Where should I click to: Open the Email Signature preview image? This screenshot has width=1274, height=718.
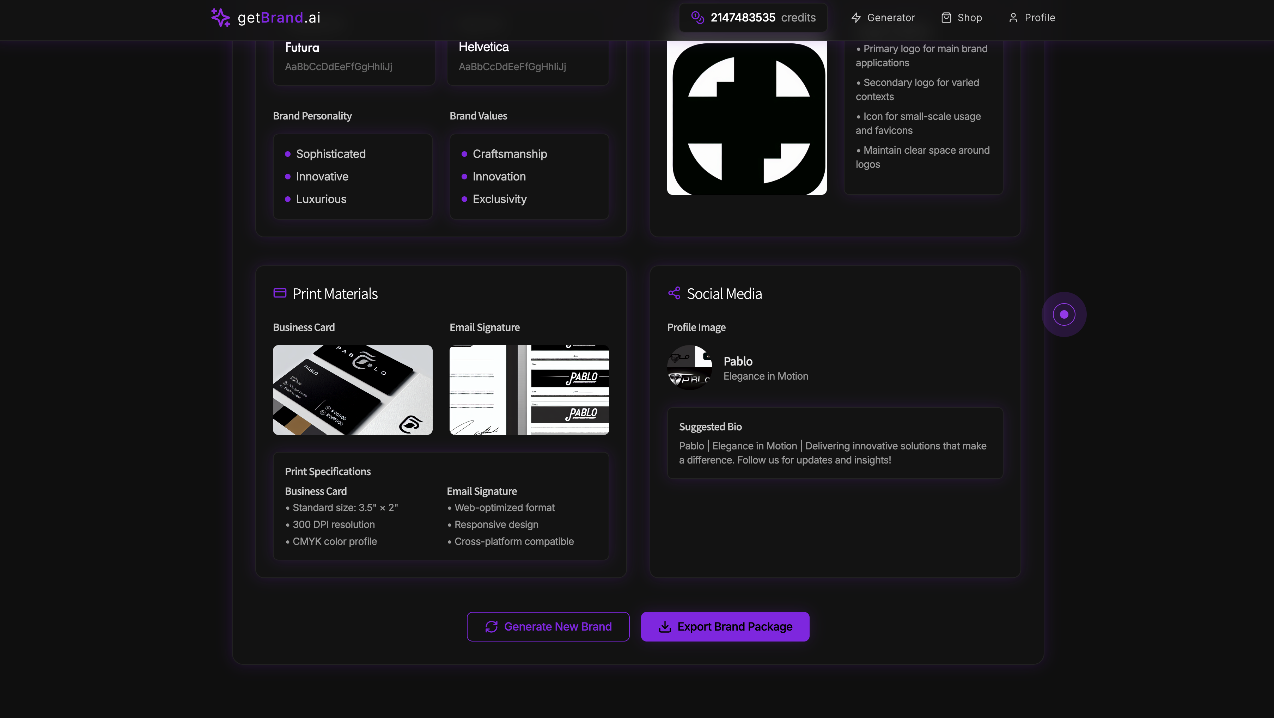(x=529, y=389)
